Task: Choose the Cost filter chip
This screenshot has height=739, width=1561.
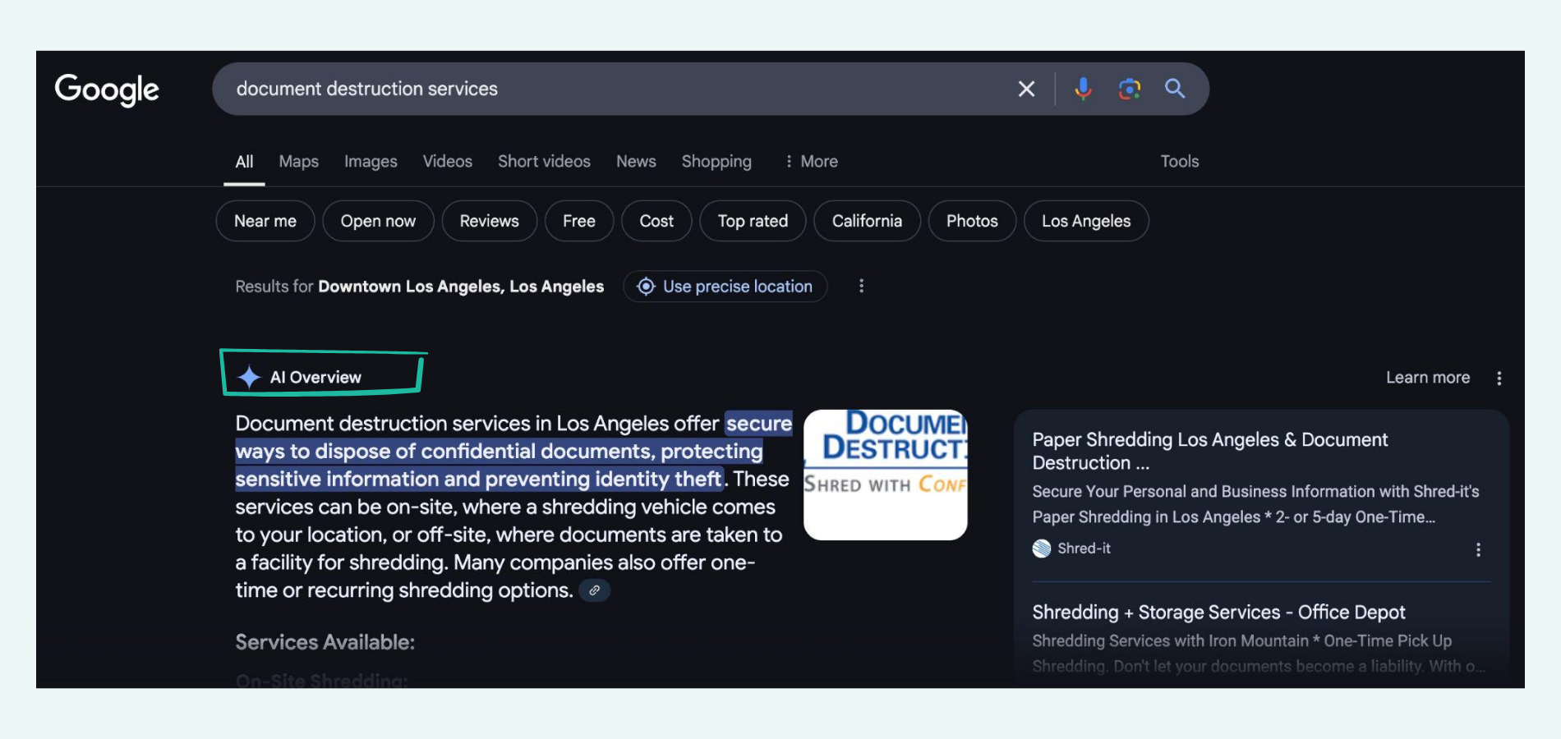Action: click(656, 221)
